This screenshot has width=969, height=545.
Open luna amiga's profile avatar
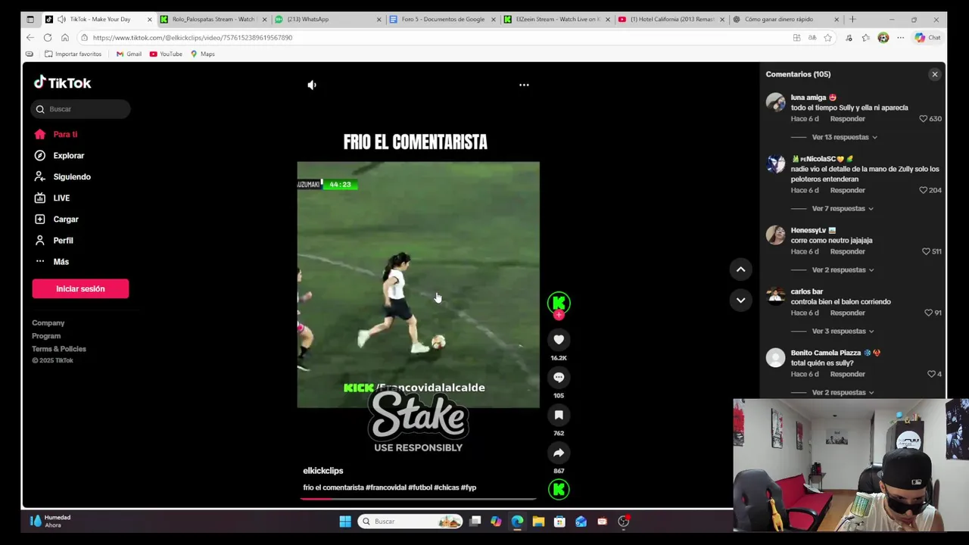tap(775, 102)
